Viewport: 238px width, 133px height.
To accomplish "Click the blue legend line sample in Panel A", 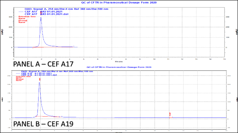I will (21, 12).
